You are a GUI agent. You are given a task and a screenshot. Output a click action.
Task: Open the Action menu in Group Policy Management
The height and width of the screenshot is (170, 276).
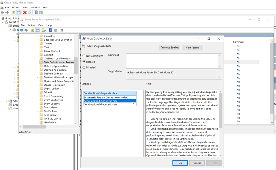point(16,8)
